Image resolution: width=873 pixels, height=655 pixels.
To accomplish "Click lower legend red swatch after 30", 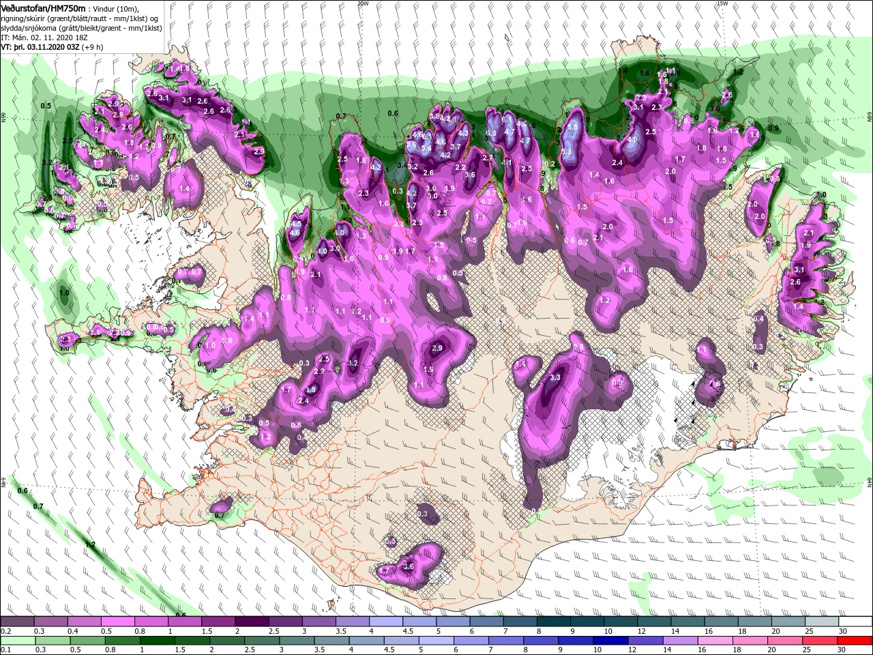I will click(x=855, y=641).
